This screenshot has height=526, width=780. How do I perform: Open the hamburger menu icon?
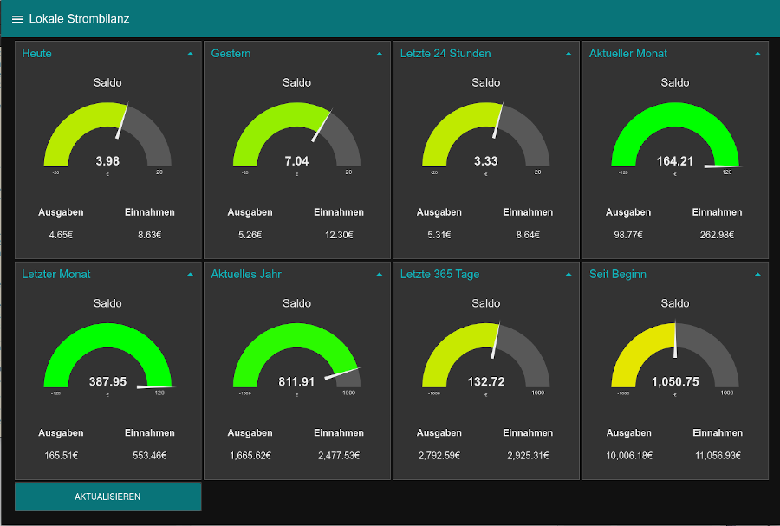click(17, 19)
